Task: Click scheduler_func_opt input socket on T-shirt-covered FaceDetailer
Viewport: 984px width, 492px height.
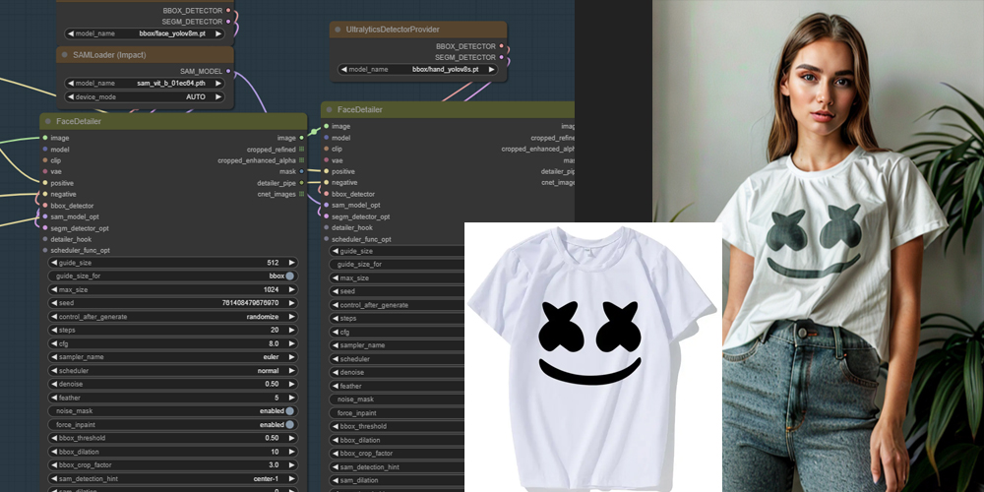Action: [x=327, y=239]
